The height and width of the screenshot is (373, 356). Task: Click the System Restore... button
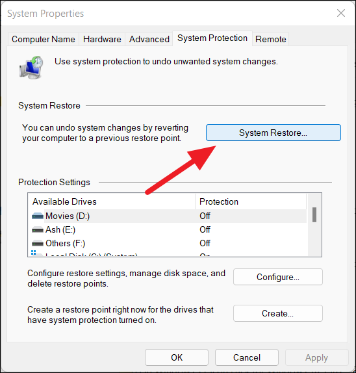[x=273, y=133]
